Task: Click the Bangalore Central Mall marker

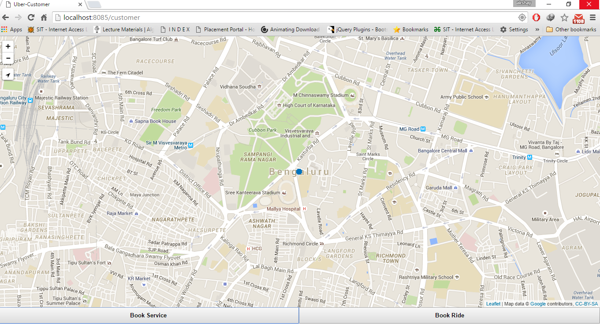Action: [471, 151]
